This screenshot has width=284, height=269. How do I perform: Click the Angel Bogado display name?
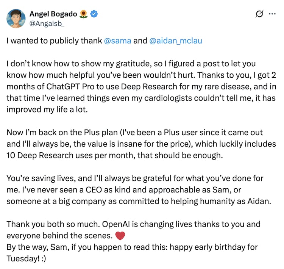coord(53,14)
